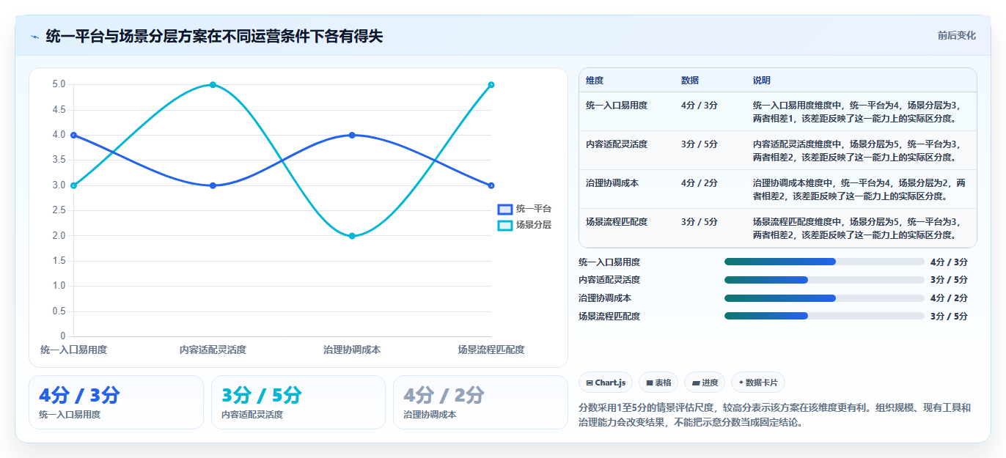The height and width of the screenshot is (458, 1006).
Task: Click the 4分 / 2分 value beside progress bar
Action: click(949, 298)
